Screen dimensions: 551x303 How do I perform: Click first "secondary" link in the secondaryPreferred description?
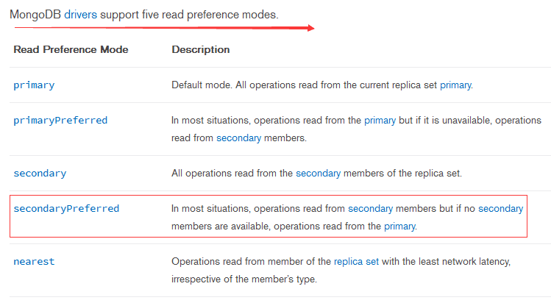pos(370,208)
